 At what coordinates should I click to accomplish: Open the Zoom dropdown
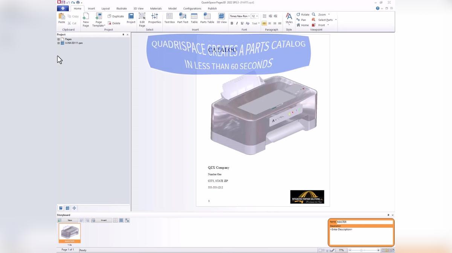pyautogui.click(x=321, y=15)
